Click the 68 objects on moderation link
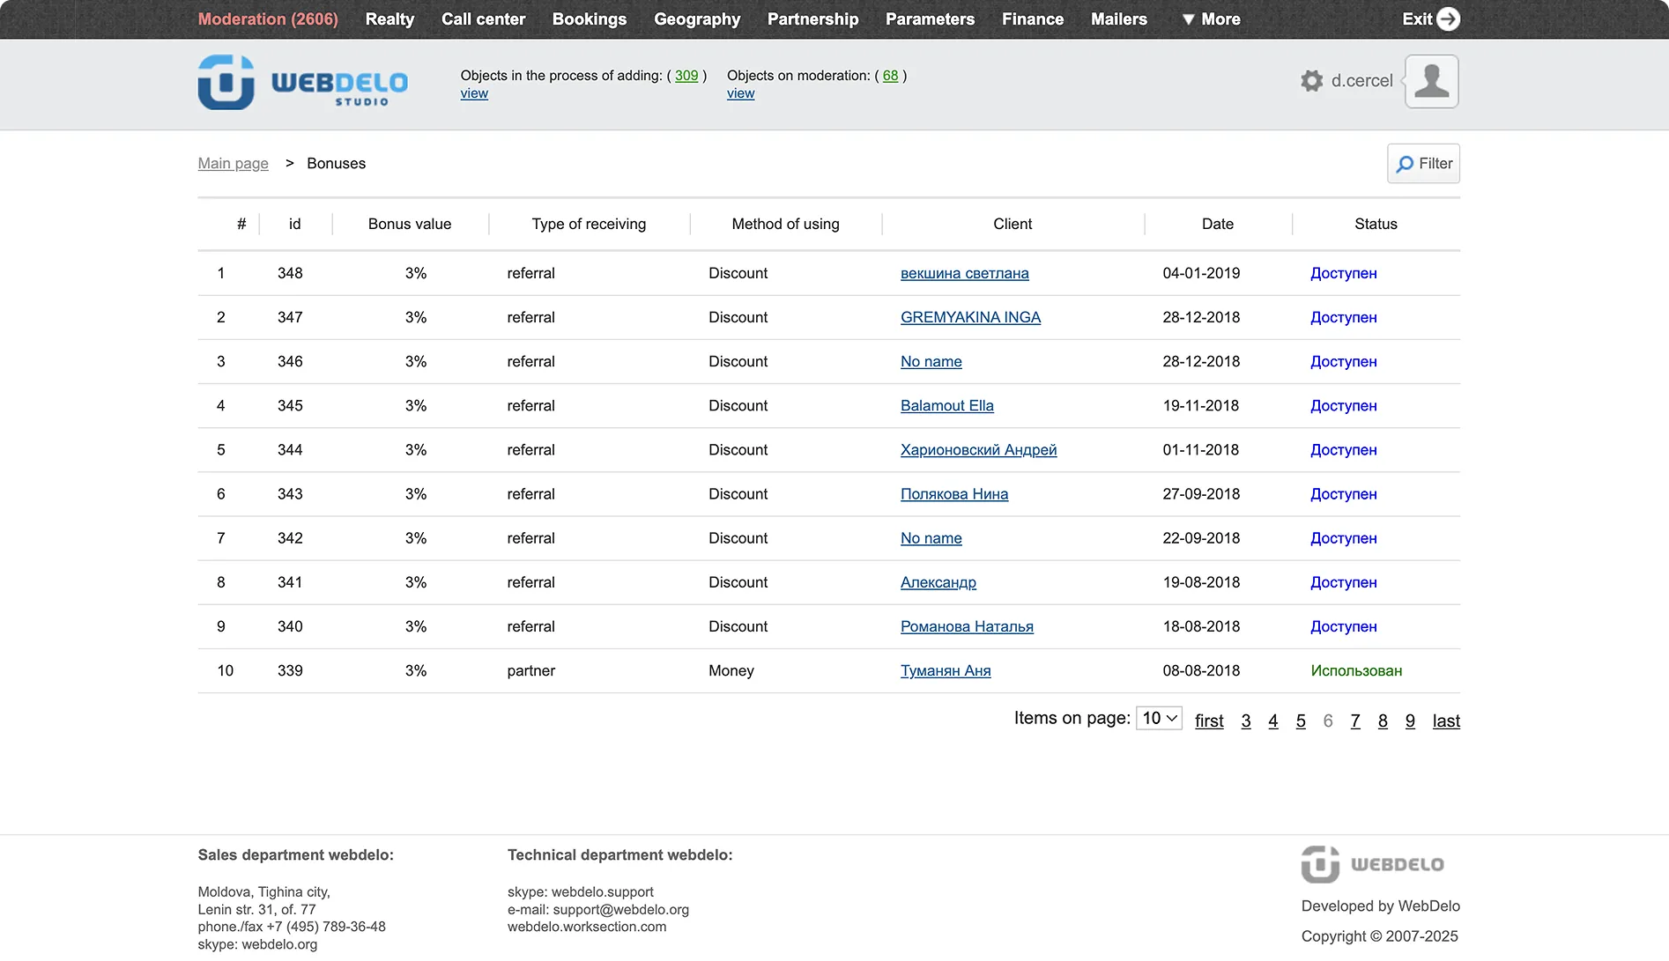This screenshot has width=1669, height=961. coord(890,76)
